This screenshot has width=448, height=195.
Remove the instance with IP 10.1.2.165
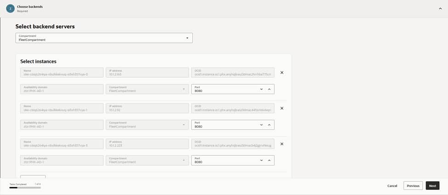tap(282, 73)
